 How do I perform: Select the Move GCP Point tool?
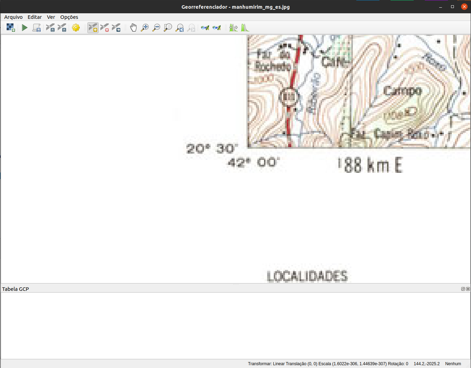tap(116, 28)
